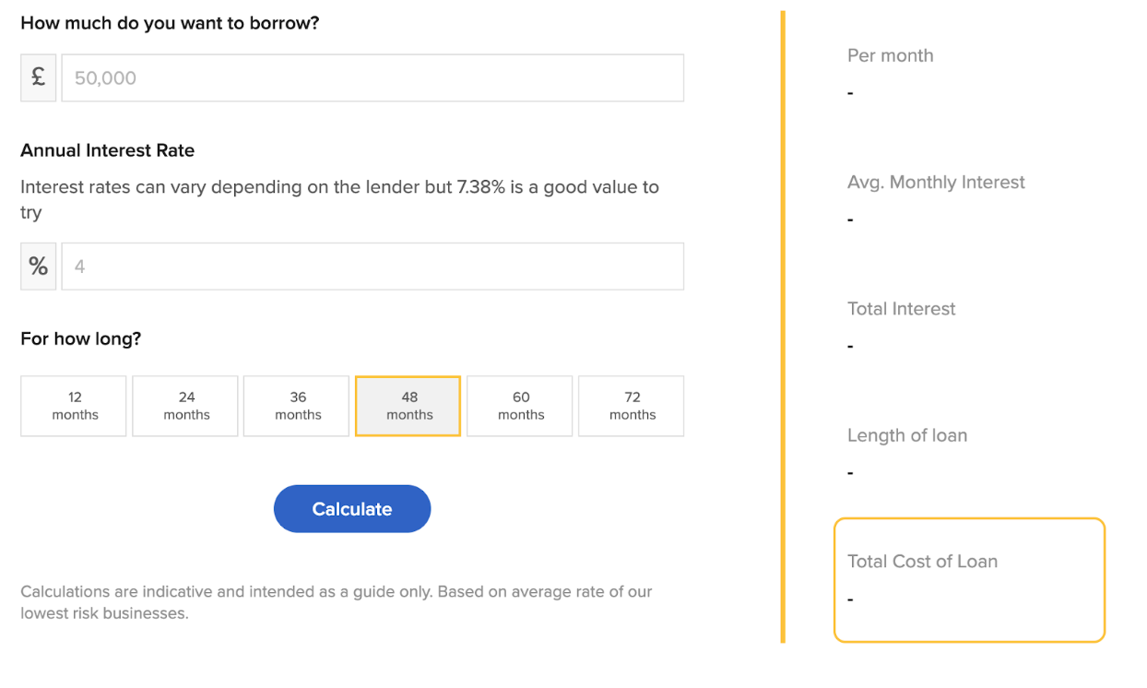Select the 24 months loan term
The image size is (1147, 688).
coord(184,406)
